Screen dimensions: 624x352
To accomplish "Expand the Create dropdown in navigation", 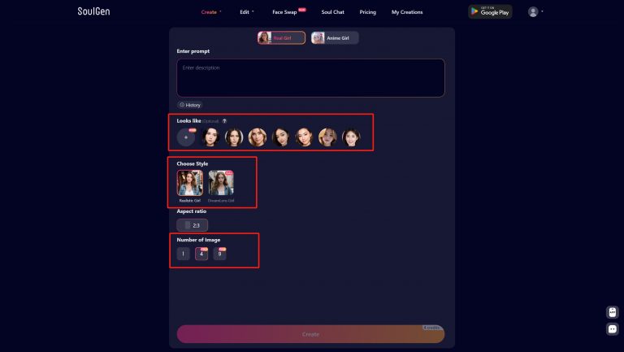I will [211, 12].
